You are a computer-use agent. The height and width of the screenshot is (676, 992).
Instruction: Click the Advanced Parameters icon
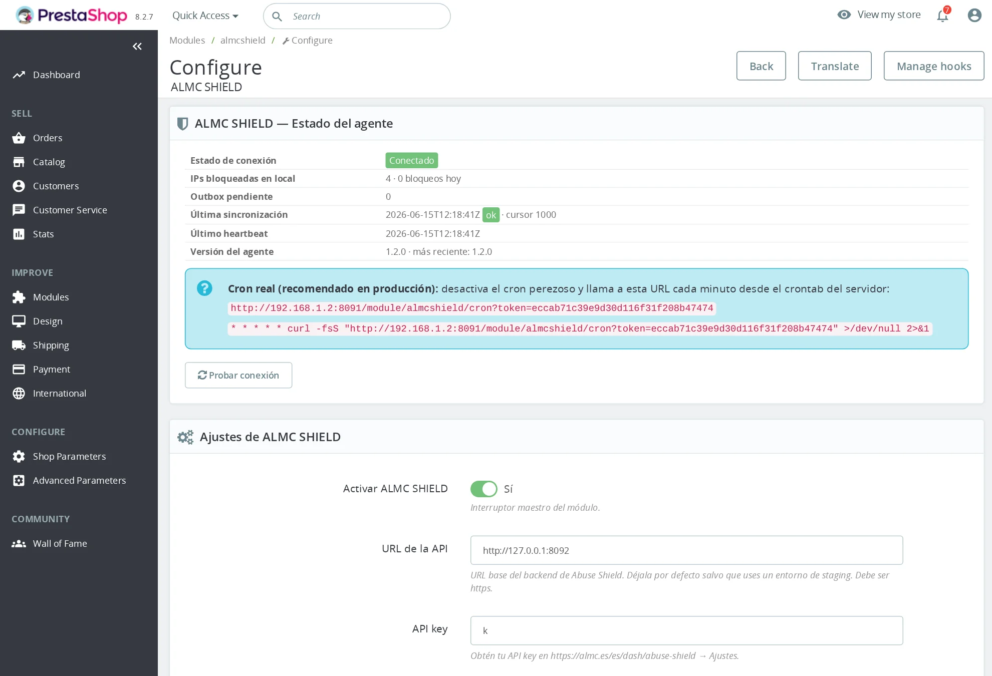click(x=19, y=481)
